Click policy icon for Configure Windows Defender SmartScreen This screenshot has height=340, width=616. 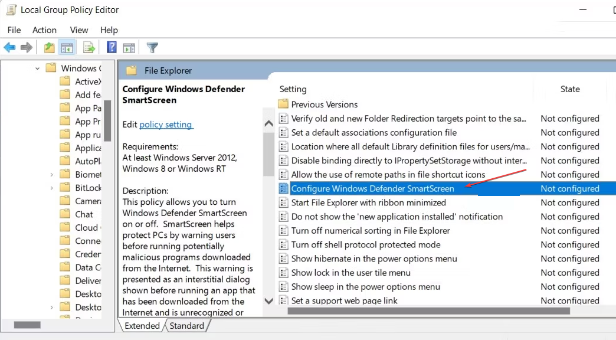283,189
